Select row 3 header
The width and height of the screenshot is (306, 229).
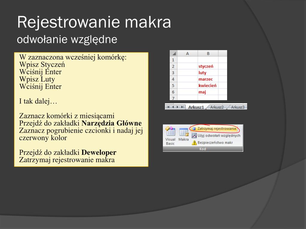173,73
